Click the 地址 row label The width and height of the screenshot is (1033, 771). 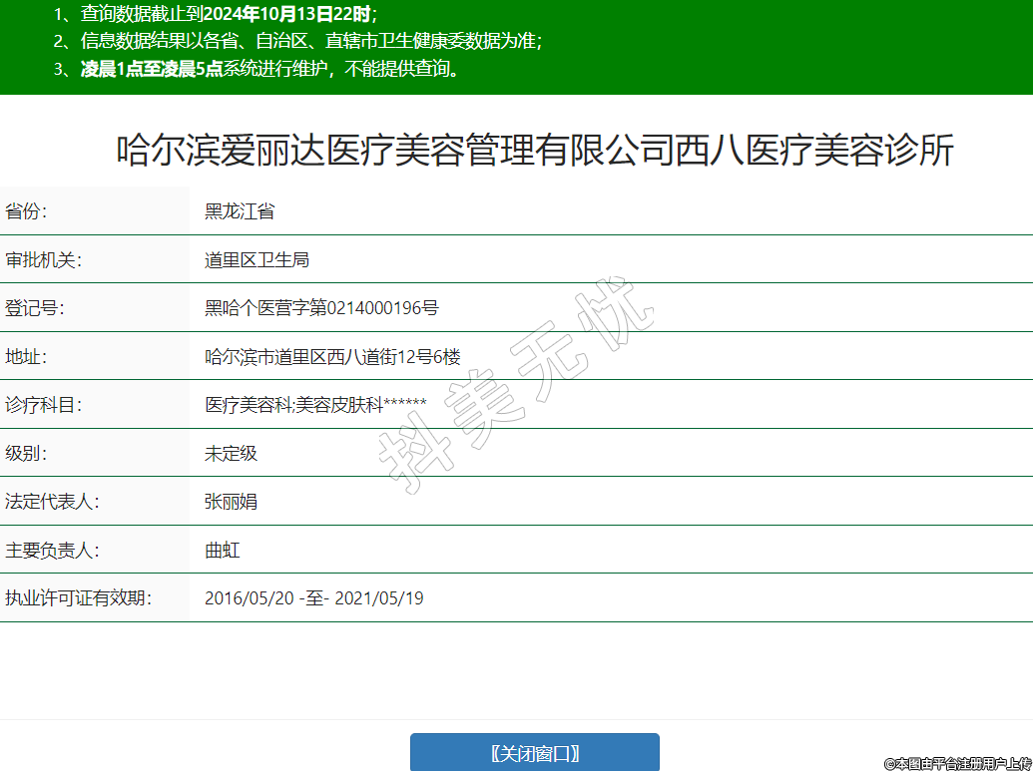[x=26, y=357]
